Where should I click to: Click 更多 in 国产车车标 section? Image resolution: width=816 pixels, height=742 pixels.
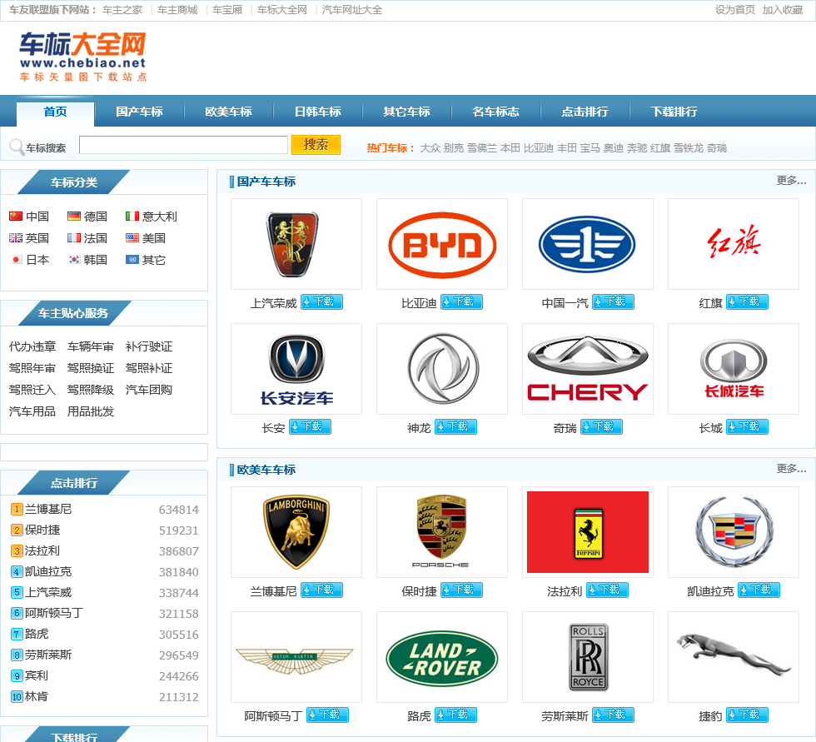(791, 181)
